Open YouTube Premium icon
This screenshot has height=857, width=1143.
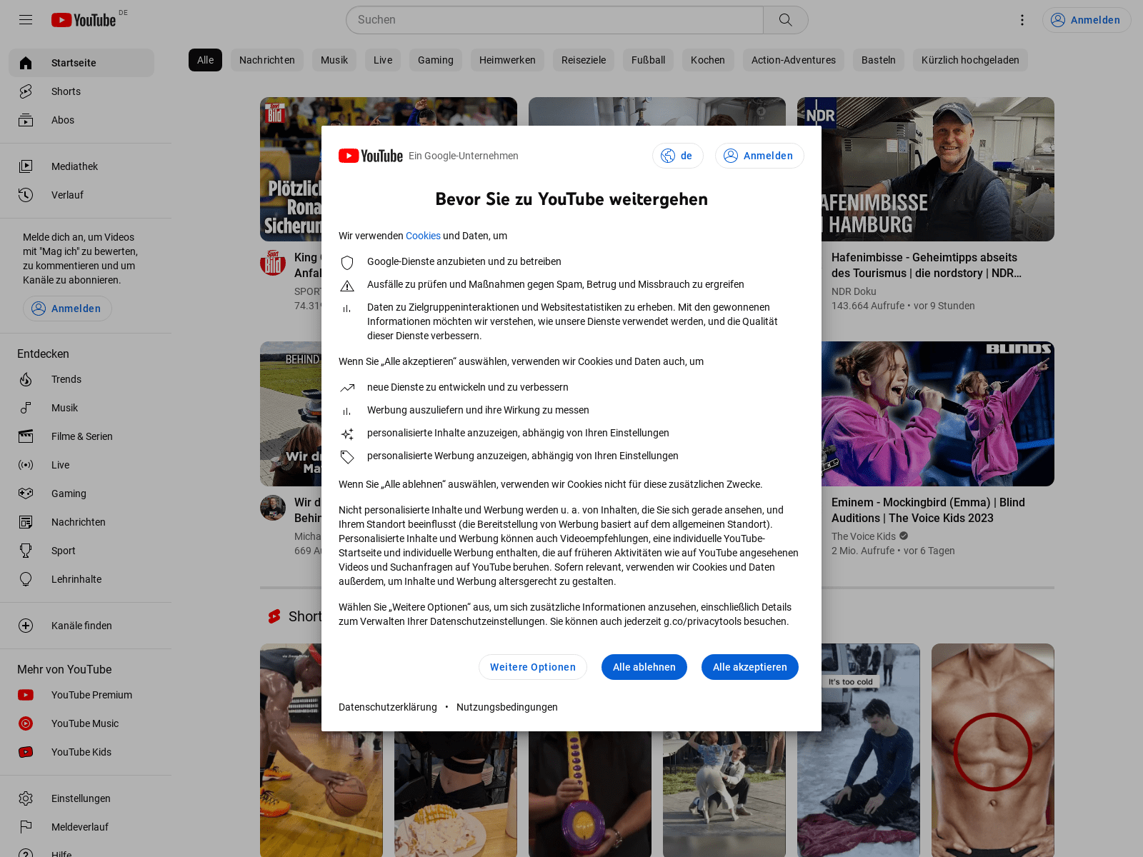pyautogui.click(x=26, y=695)
